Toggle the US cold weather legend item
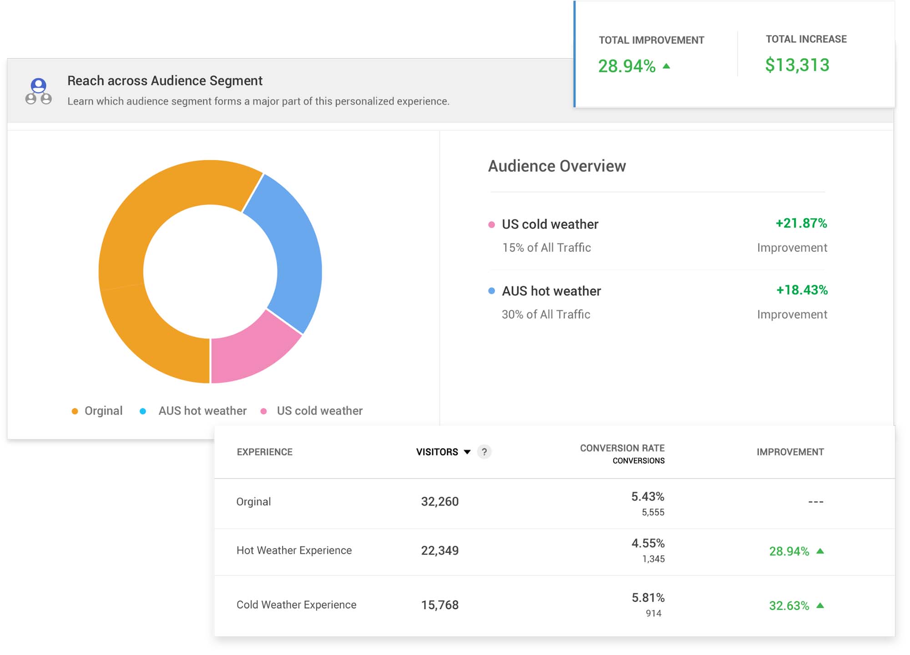Screen dimensions: 910x655 pyautogui.click(x=313, y=411)
